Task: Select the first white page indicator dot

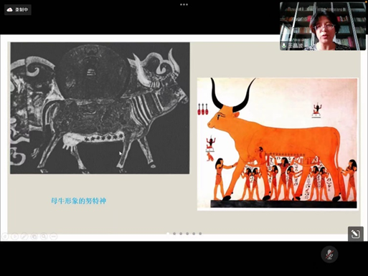Action: 168,234
